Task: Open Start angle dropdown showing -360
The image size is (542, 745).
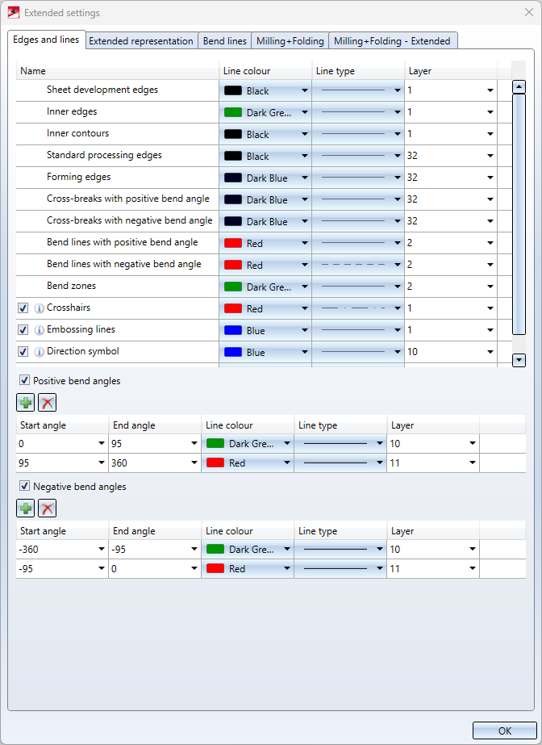Action: click(x=102, y=549)
